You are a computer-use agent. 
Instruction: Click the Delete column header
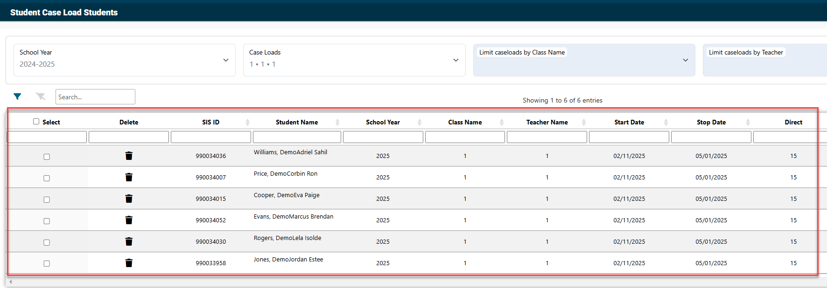pos(129,122)
